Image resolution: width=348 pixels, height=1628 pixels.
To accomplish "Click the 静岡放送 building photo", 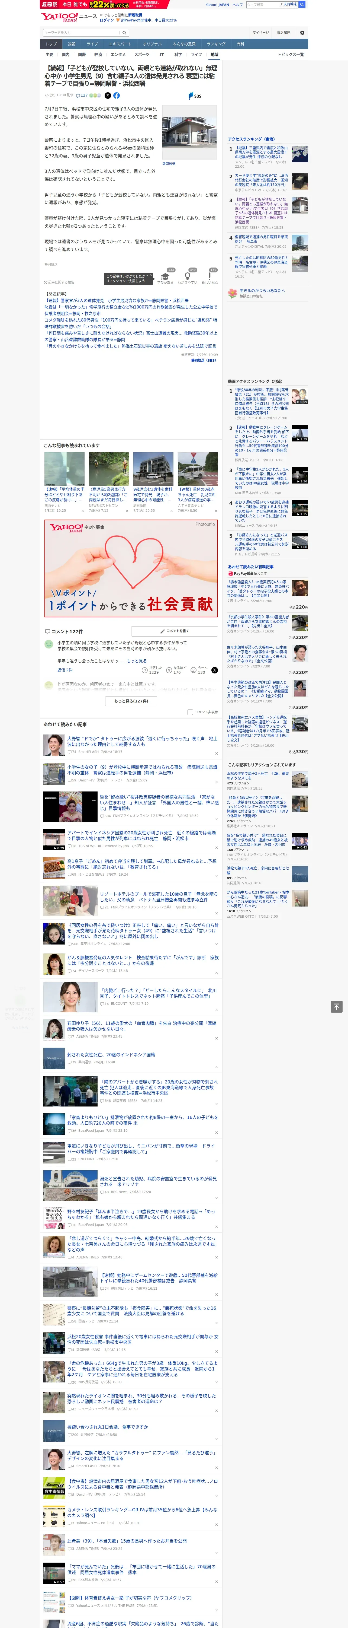I will 189,133.
